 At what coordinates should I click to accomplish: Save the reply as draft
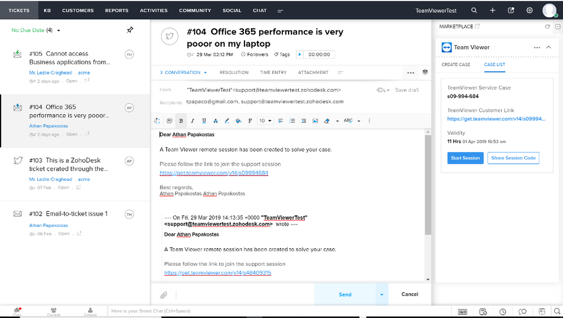407,90
